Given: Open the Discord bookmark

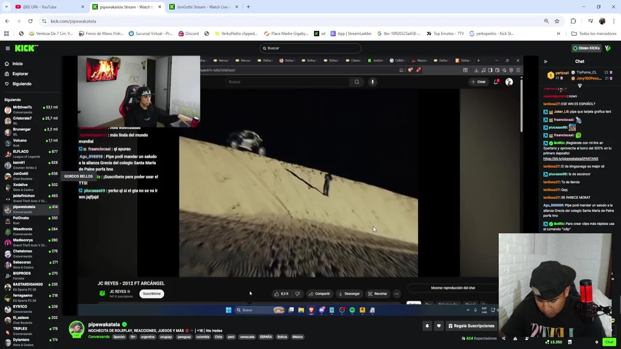Looking at the screenshot, I should [x=188, y=33].
